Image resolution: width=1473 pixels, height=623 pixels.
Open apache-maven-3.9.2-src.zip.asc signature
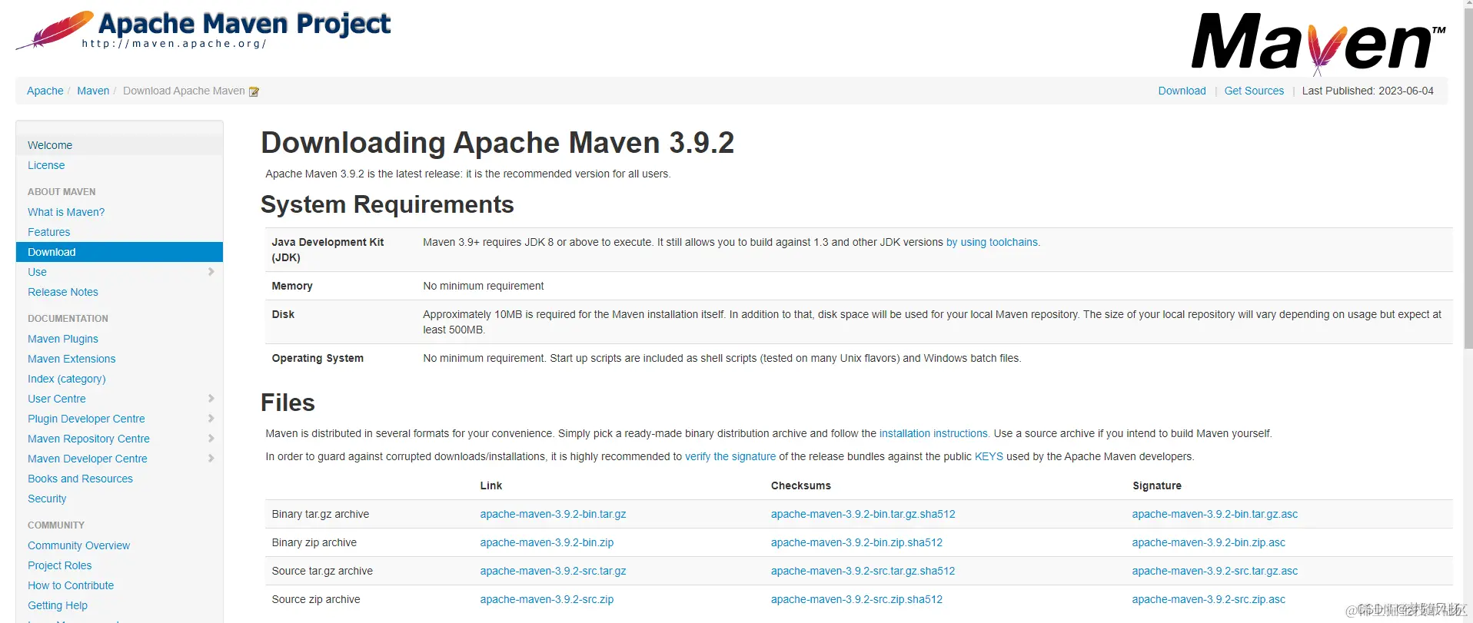[x=1209, y=599]
